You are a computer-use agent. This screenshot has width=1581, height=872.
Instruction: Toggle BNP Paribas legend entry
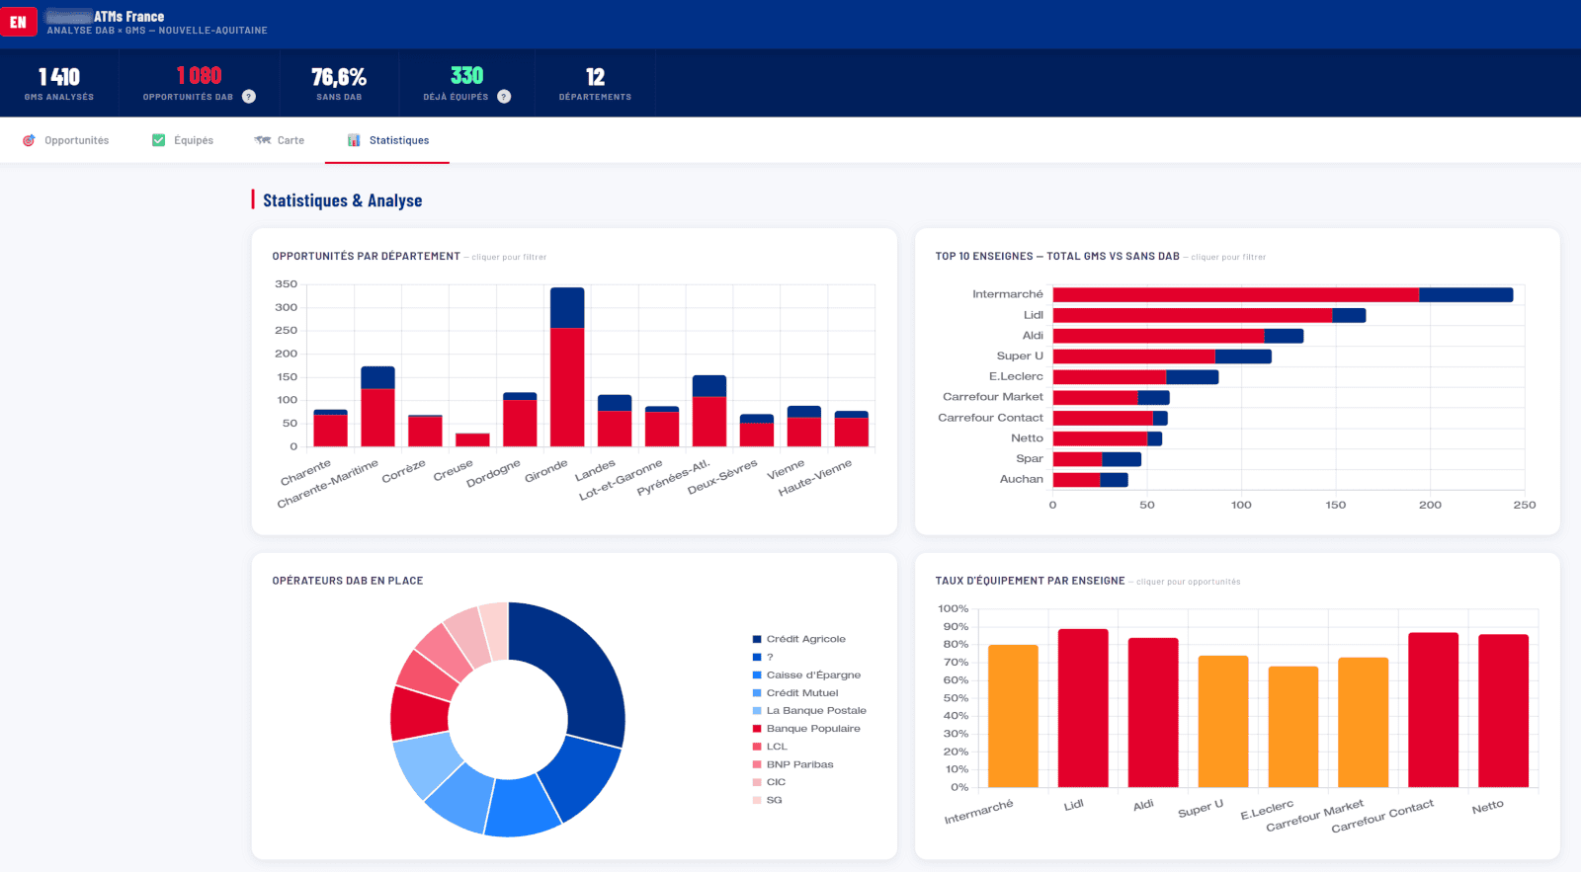coord(793,764)
